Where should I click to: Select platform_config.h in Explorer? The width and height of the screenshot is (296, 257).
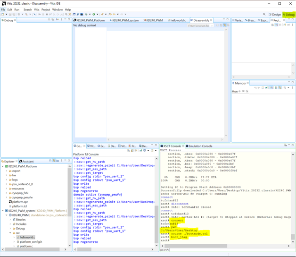31,242
